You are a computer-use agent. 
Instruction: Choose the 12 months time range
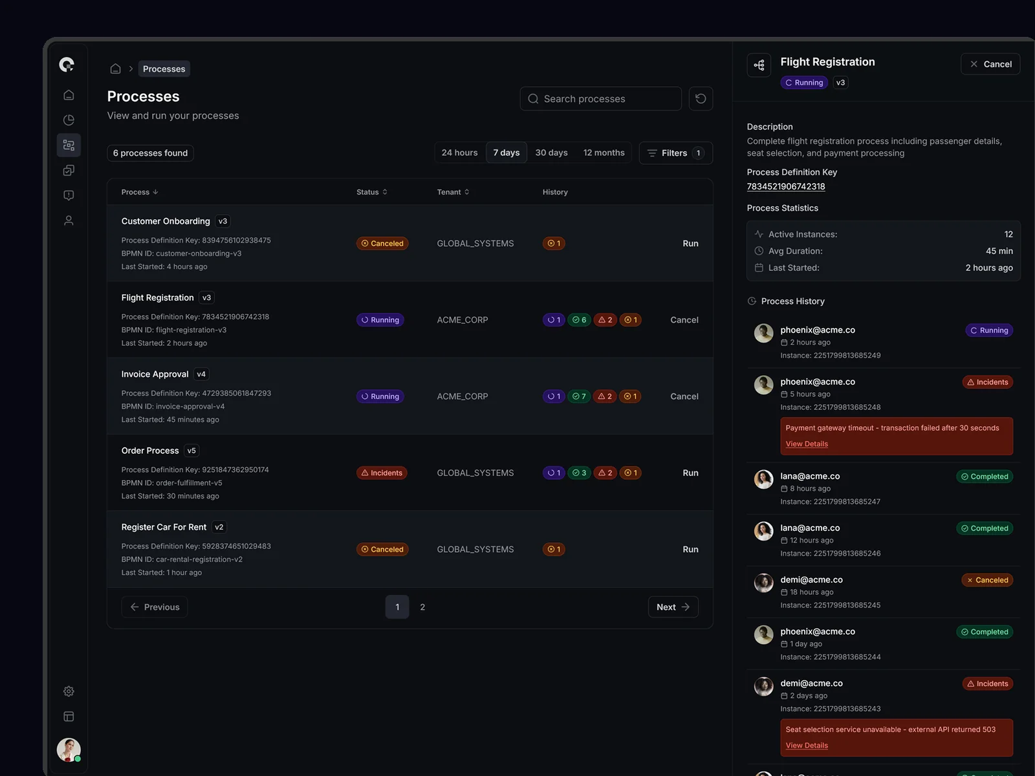pyautogui.click(x=604, y=153)
